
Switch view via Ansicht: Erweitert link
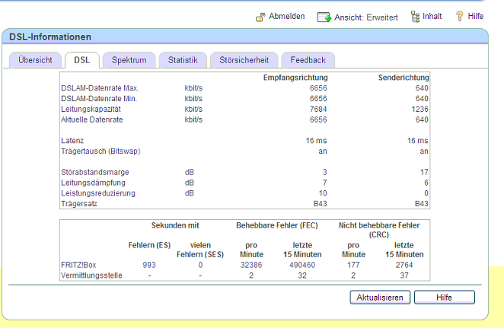[365, 18]
